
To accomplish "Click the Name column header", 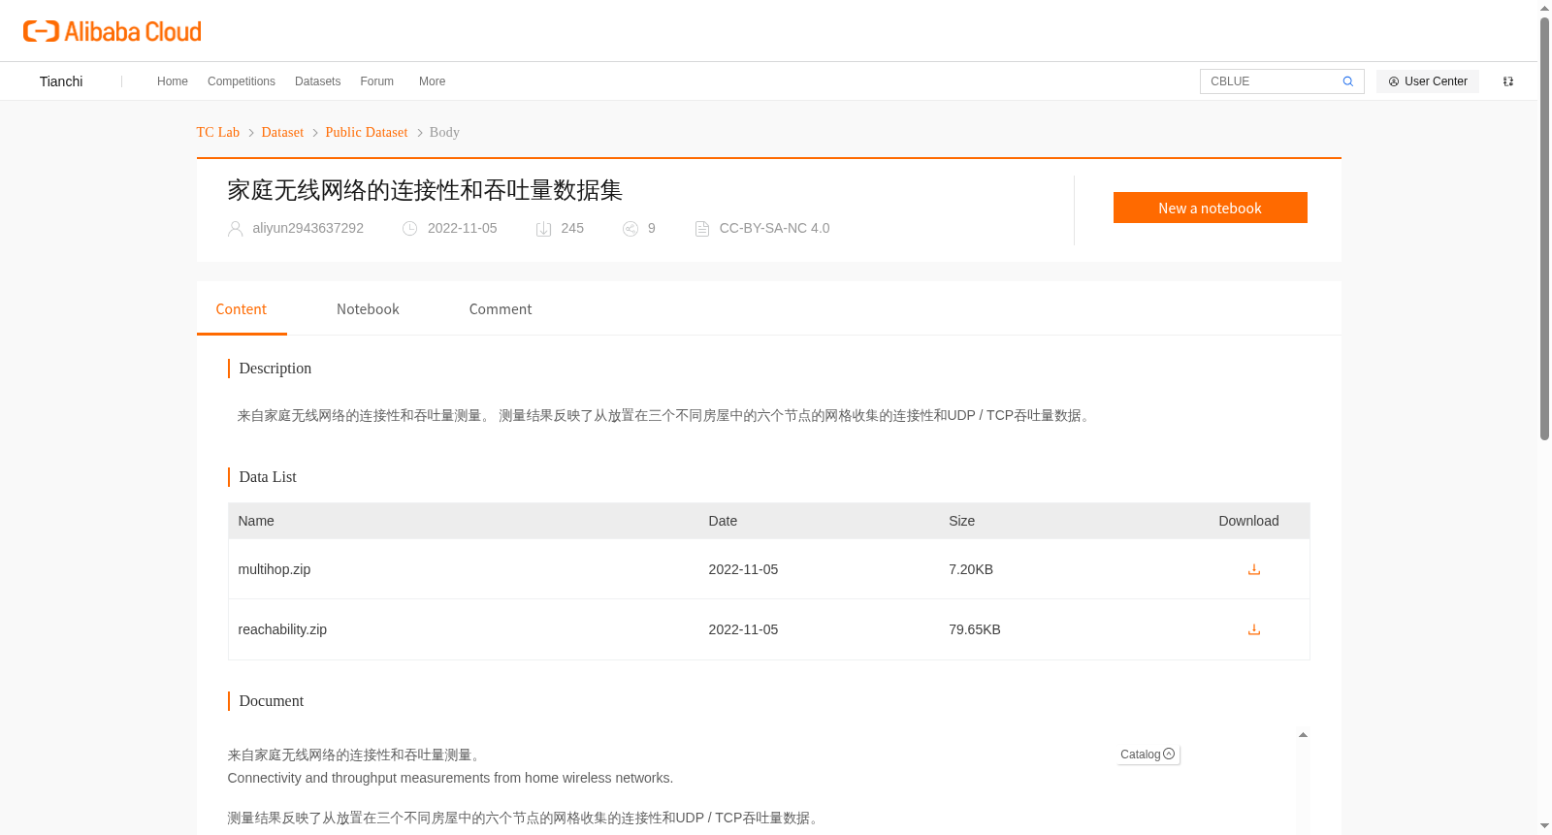I will point(256,521).
